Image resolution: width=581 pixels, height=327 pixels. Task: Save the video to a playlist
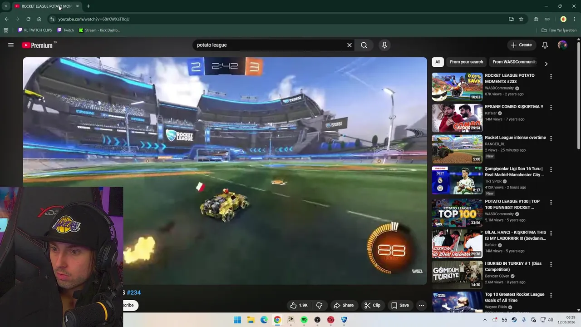pos(400,305)
